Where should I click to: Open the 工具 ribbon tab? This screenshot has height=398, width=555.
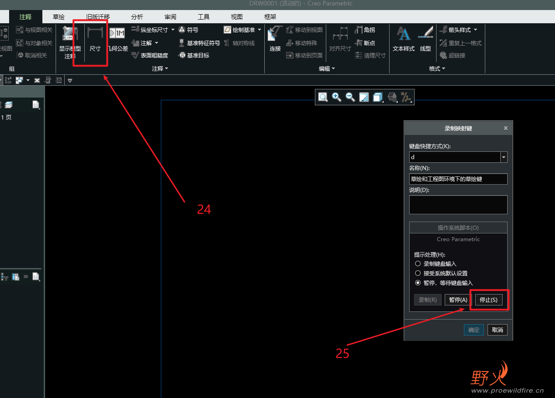[x=204, y=17]
